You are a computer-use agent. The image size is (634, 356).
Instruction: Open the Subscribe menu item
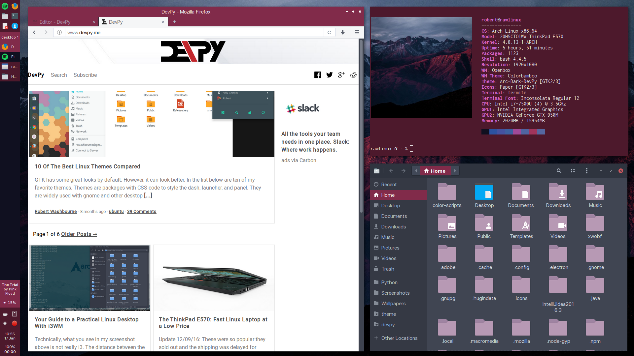click(x=85, y=75)
